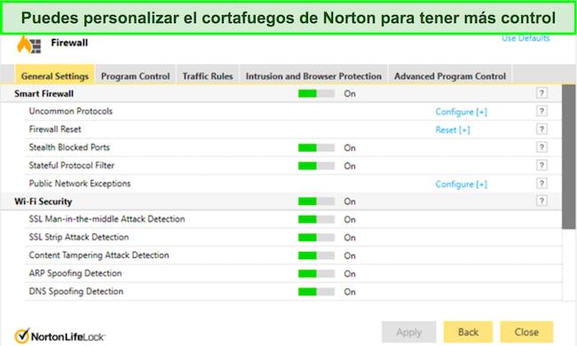577x346 pixels.
Task: Click the Firewall flame-and-wall icon
Action: tap(29, 45)
